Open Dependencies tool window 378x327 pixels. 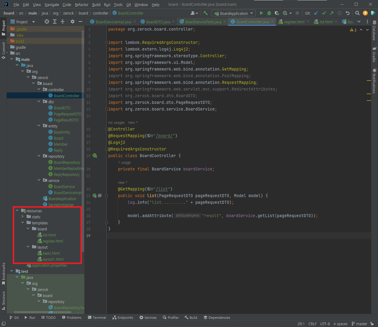pos(217,318)
